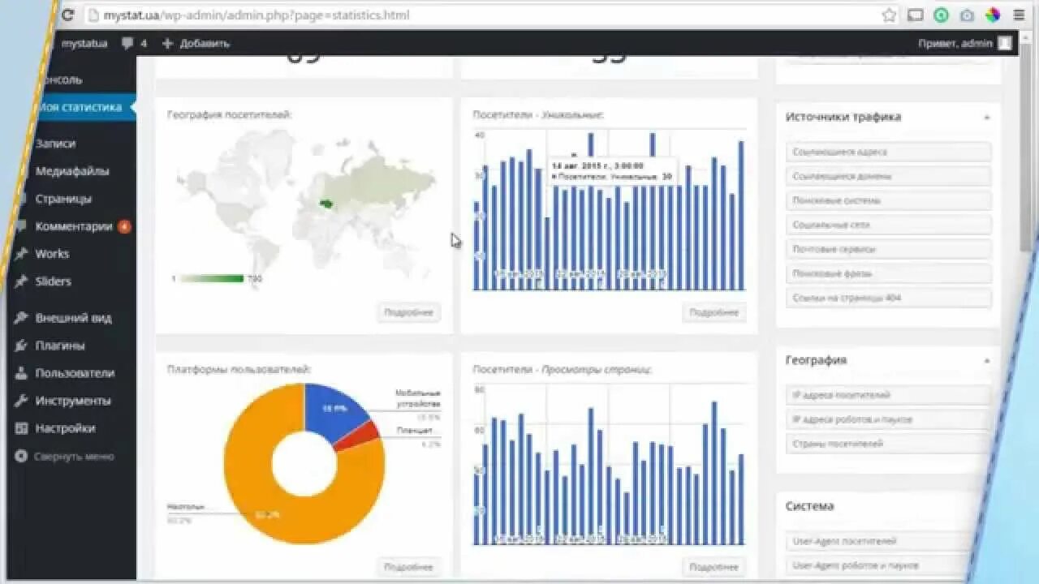Open Поисковые системы report

click(x=889, y=200)
